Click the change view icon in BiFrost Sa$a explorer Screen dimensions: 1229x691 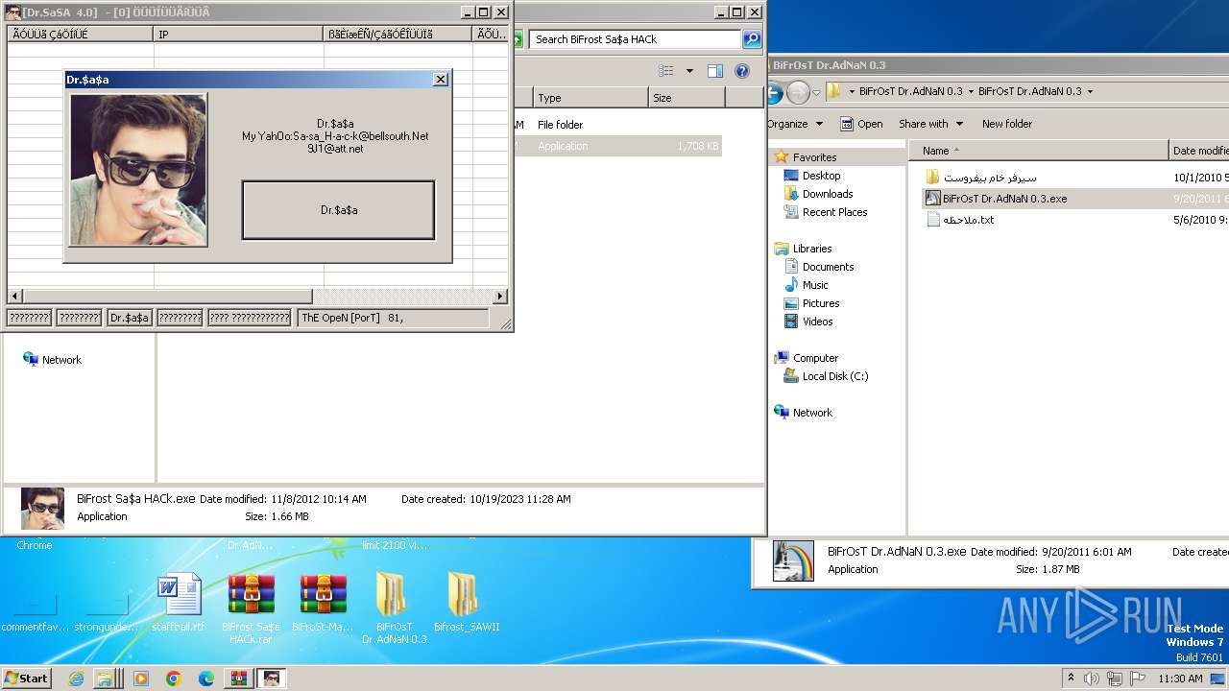click(x=666, y=71)
